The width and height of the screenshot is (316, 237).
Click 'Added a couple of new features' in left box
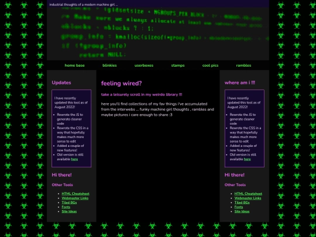click(x=70, y=148)
